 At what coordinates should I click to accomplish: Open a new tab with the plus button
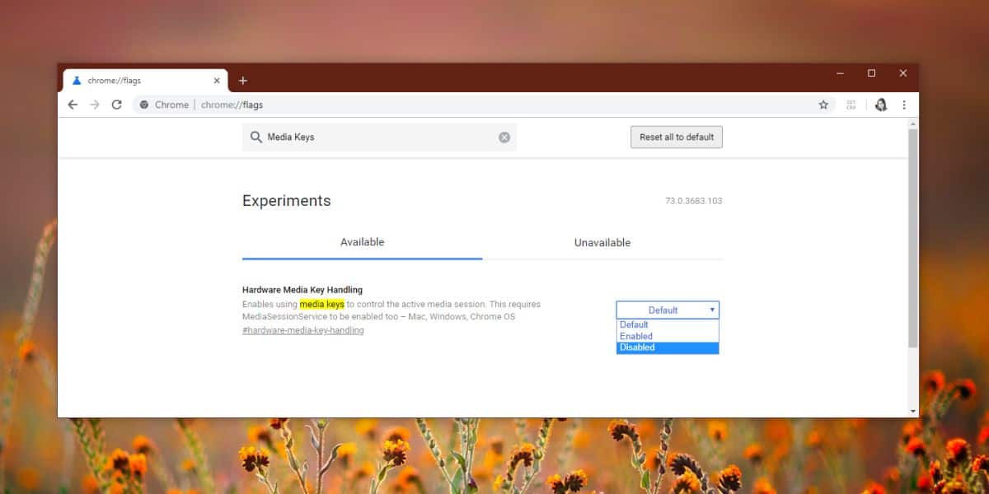click(x=242, y=81)
